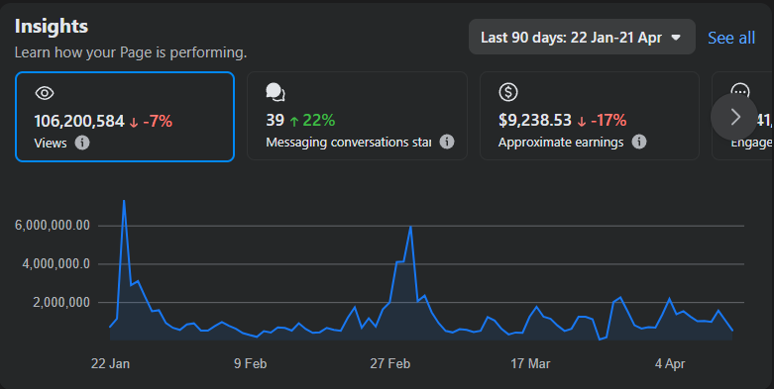
Task: Click the $9,238.53 earnings amount
Action: click(x=535, y=120)
